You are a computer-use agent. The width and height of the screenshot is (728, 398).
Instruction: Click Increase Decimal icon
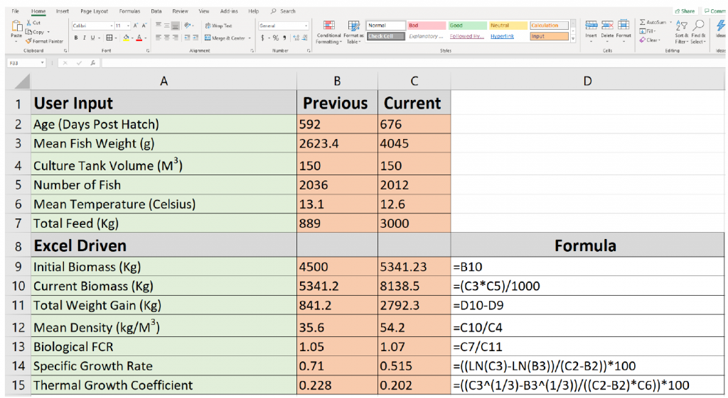[x=296, y=38]
